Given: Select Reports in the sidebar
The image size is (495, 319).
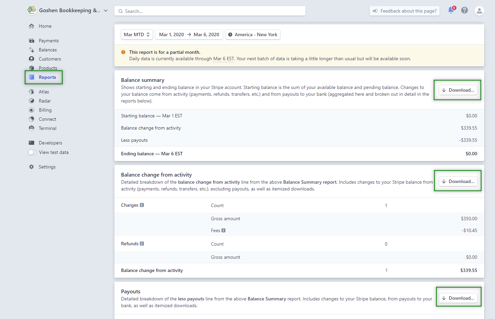Looking at the screenshot, I should point(47,77).
